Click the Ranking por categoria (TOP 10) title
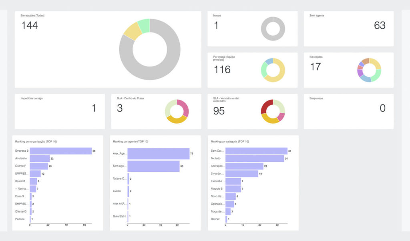Image resolution: width=410 pixels, height=241 pixels. [229, 142]
